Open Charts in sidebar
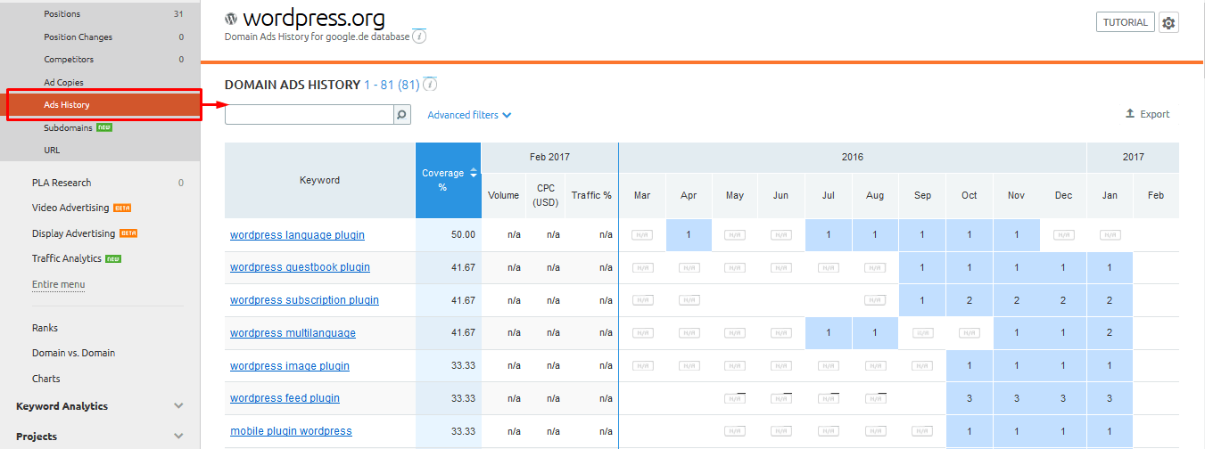This screenshot has height=449, width=1205. coord(46,379)
